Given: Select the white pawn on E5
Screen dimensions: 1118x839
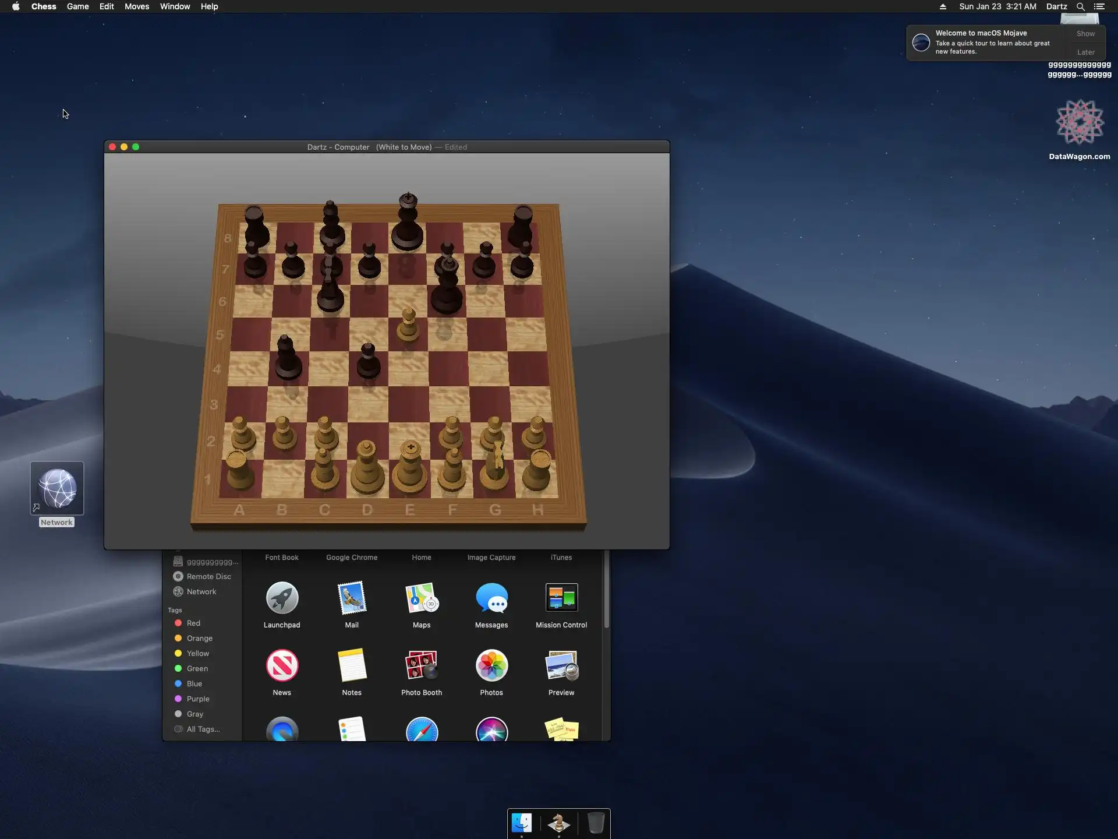Looking at the screenshot, I should [408, 326].
